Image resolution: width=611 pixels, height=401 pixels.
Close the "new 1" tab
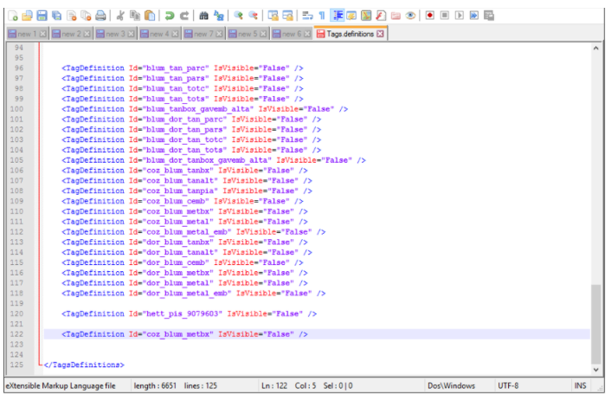click(x=42, y=34)
